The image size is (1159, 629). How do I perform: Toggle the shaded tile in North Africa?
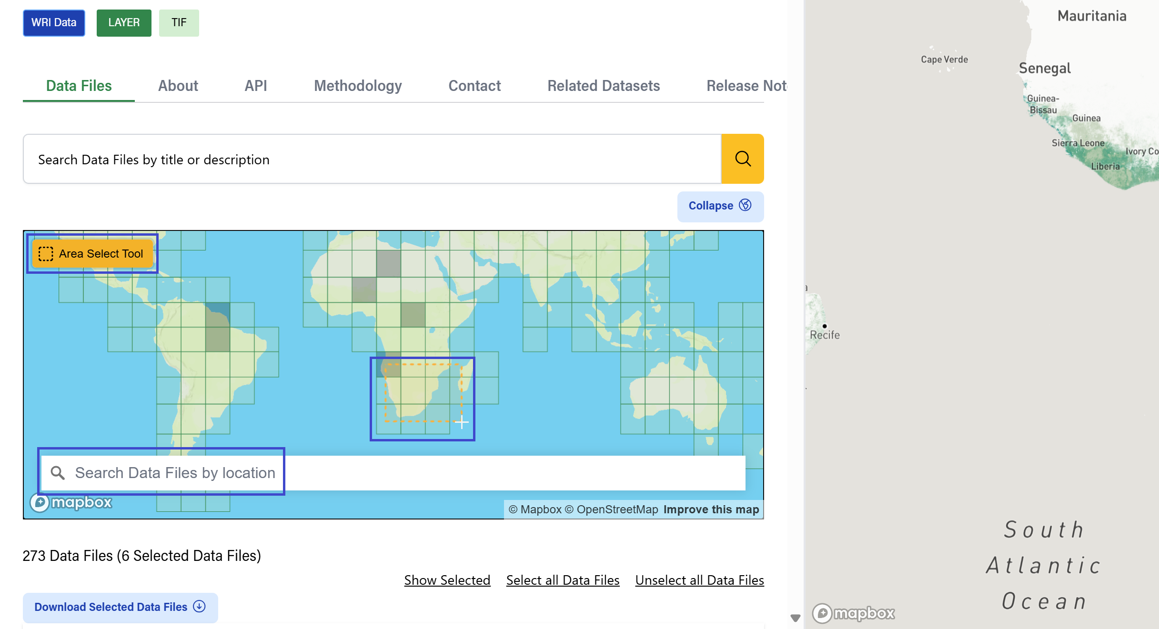click(388, 264)
